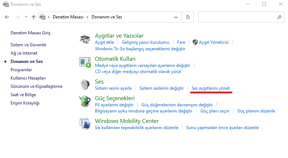Click the forward navigation arrow
Image resolution: width=288 pixels, height=158 pixels.
click(18, 17)
